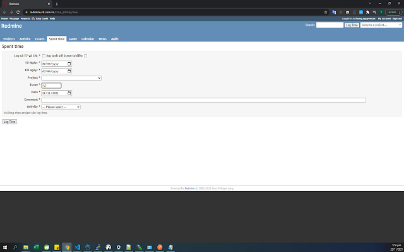The image size is (404, 252).
Task: Reload the Redmine page
Action: 18,12
